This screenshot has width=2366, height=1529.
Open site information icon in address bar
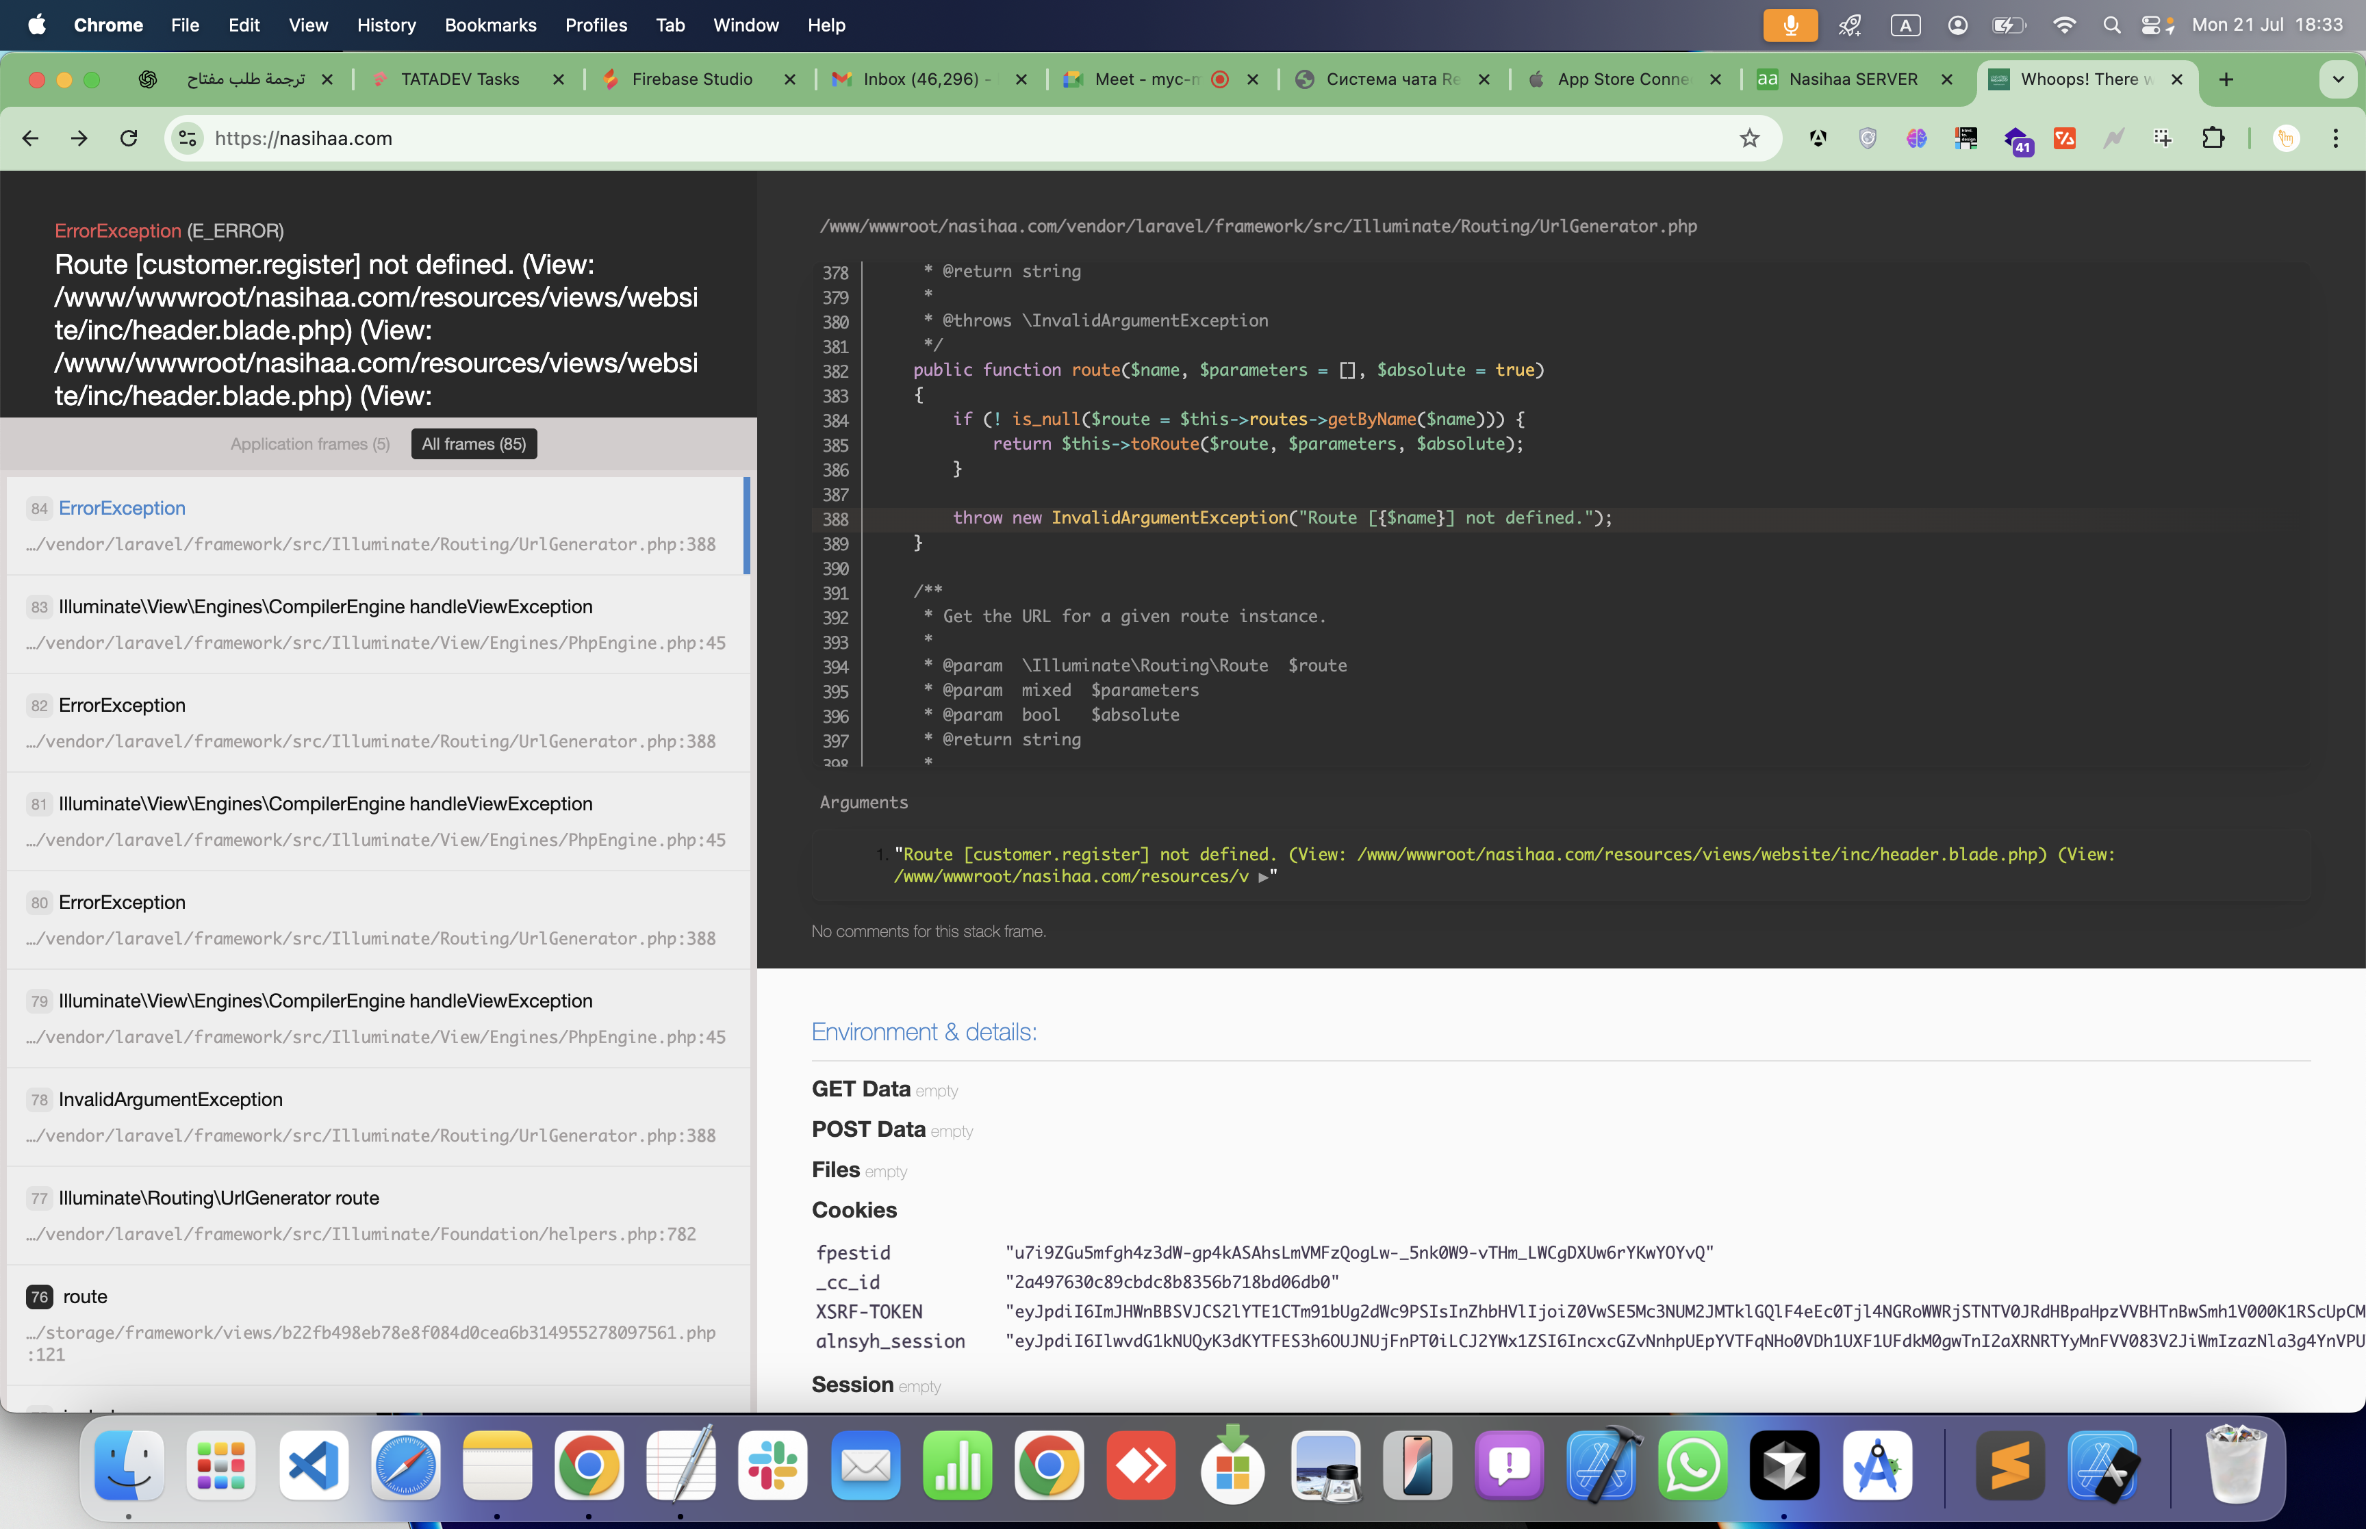tap(188, 138)
